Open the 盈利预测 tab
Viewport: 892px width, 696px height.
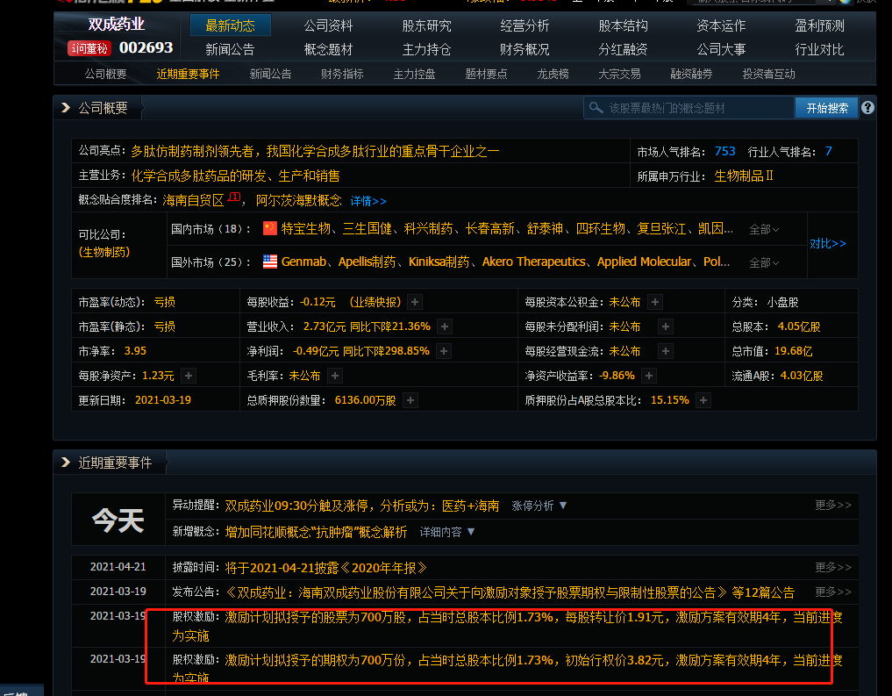(x=819, y=25)
